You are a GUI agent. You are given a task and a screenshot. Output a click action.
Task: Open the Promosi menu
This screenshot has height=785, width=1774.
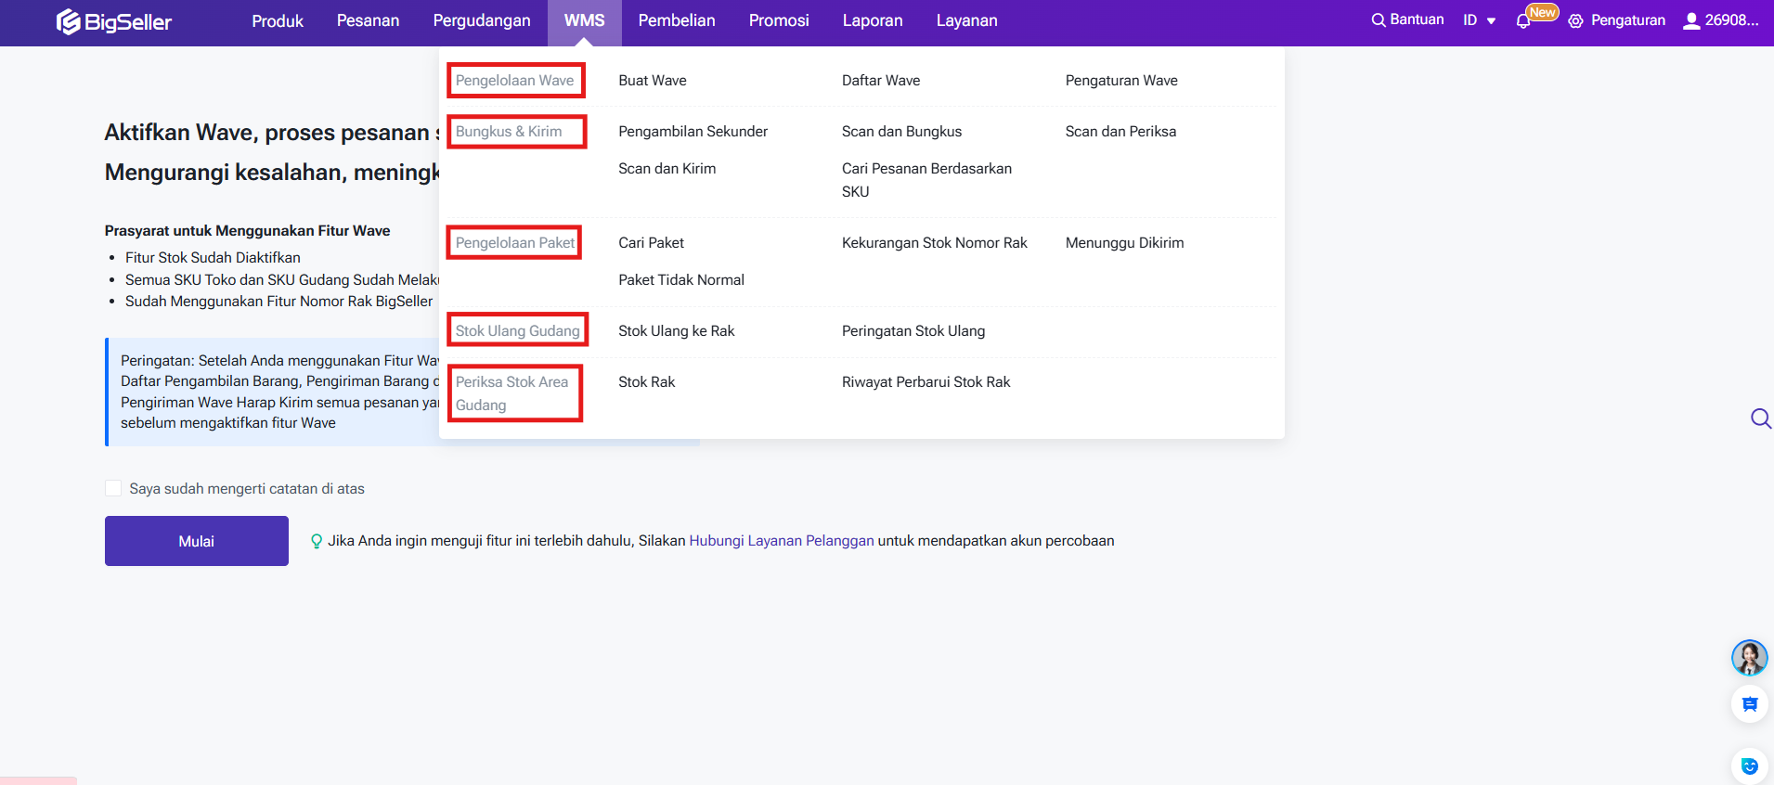click(779, 20)
